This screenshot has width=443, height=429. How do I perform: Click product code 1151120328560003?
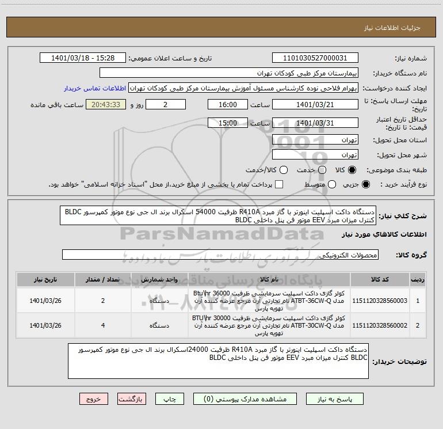coord(380,301)
